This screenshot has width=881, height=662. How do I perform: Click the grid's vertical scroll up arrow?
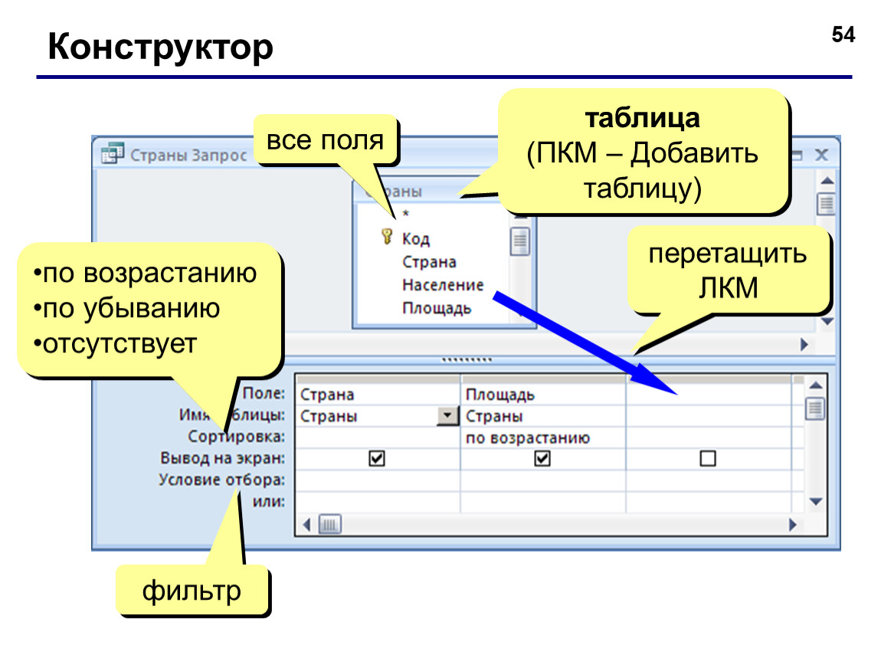click(815, 385)
